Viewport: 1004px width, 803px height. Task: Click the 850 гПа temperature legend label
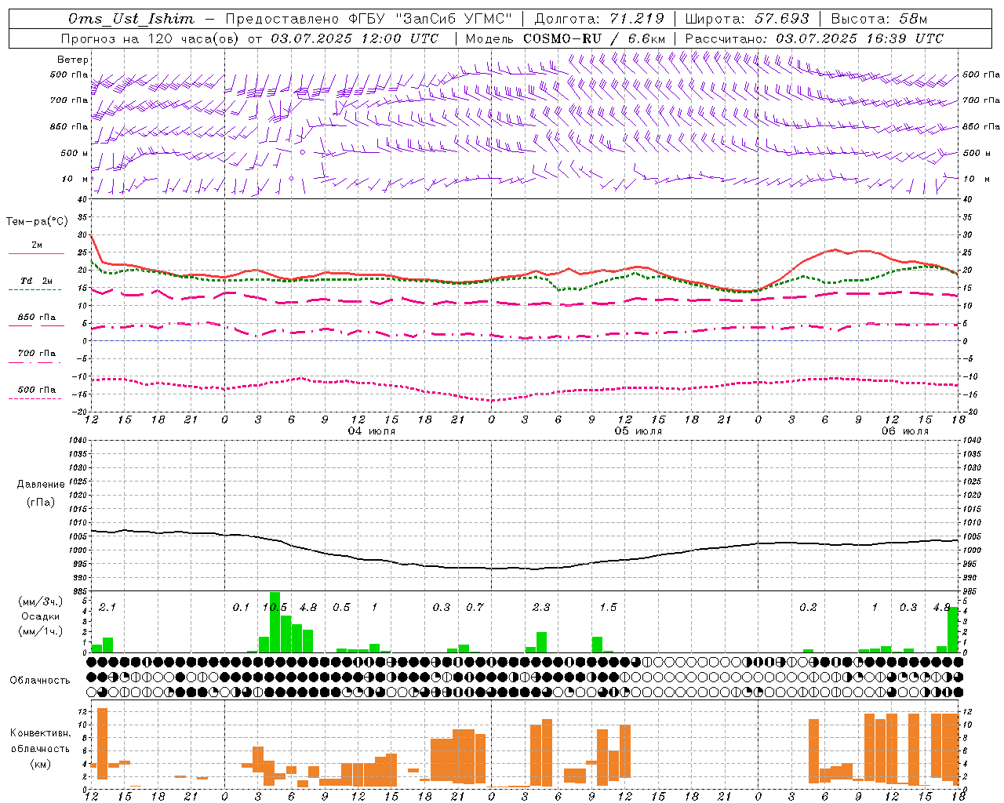(x=37, y=318)
